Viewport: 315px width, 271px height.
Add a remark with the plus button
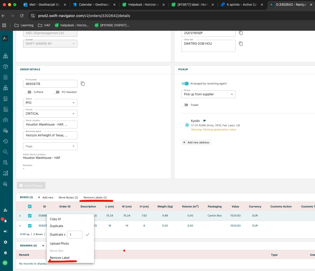pos(43,245)
